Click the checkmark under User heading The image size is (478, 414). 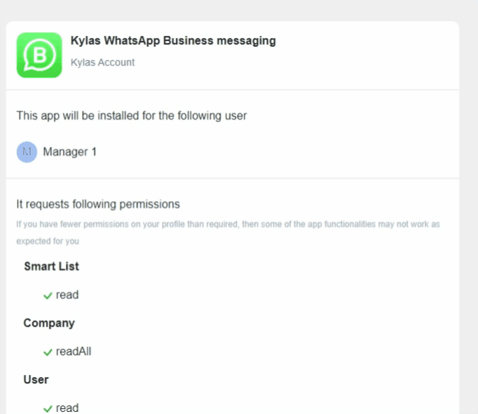click(x=47, y=408)
